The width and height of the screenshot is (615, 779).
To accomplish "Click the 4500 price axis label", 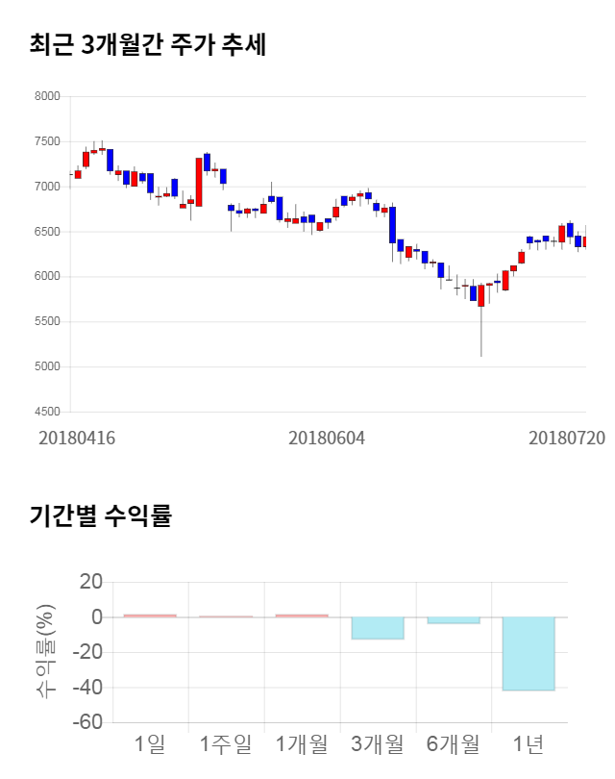I will click(47, 412).
